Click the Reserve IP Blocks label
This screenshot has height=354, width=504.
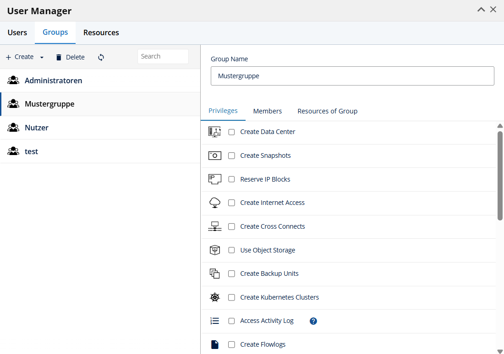click(x=265, y=179)
